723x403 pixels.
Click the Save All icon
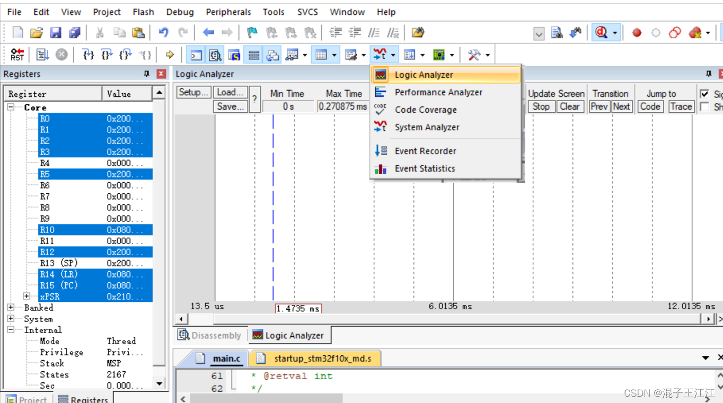coord(75,33)
